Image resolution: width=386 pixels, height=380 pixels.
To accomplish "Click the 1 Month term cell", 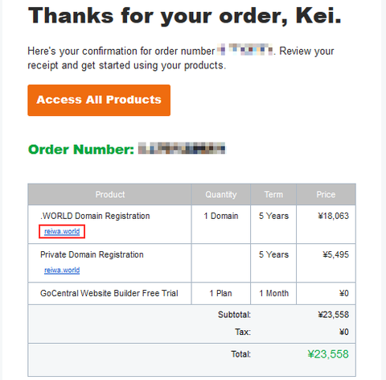I will coord(273,293).
